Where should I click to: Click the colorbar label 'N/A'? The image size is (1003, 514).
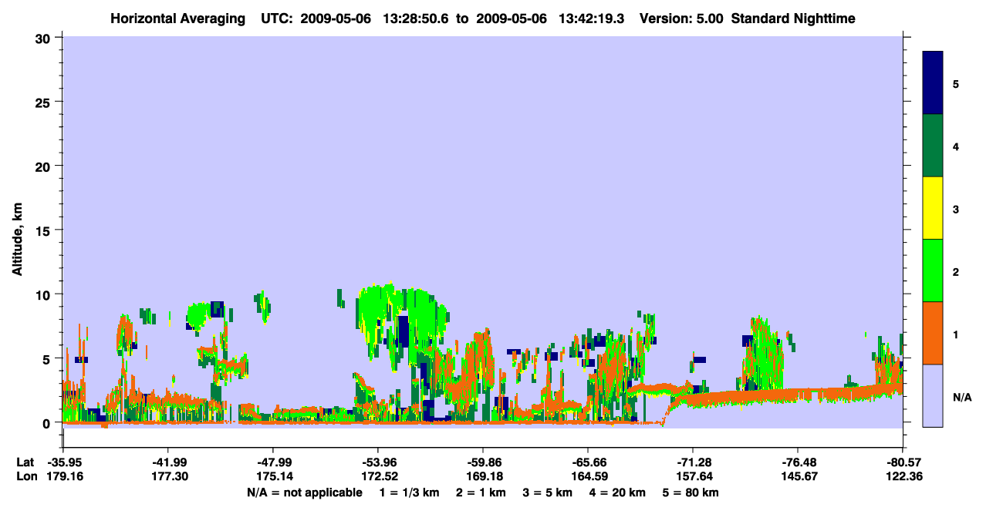click(x=961, y=398)
